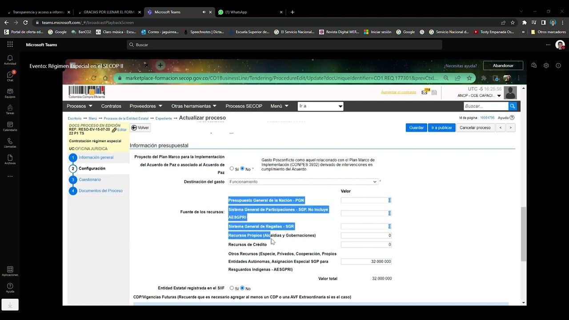The image size is (569, 320).
Task: Click the Abandonar event button
Action: 503,65
